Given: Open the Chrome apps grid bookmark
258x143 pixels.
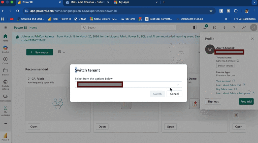Looking at the screenshot, I should (3, 19).
